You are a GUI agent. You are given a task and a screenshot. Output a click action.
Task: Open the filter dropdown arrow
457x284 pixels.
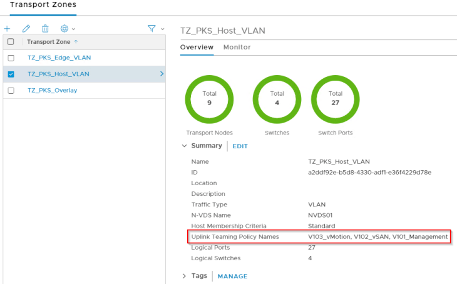tap(163, 29)
